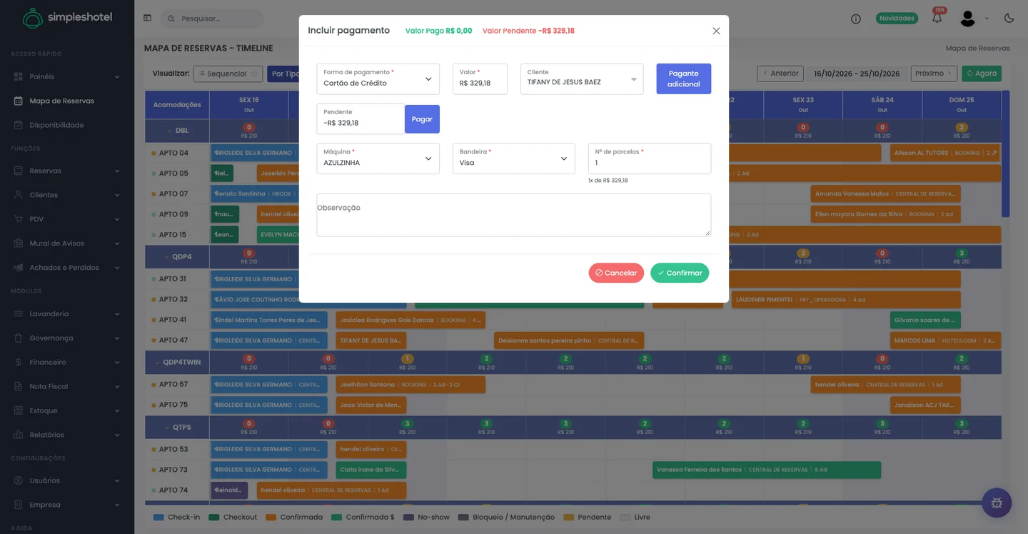Click the information circle icon in header
The height and width of the screenshot is (534, 1028).
pyautogui.click(x=856, y=19)
